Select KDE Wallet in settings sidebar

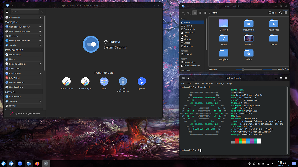[23, 78]
